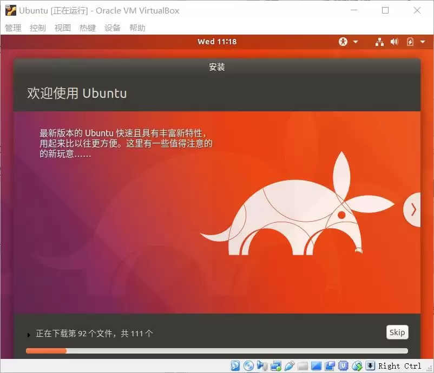The width and height of the screenshot is (434, 373).
Task: Click the network tree icon in top panel
Action: tap(379, 42)
